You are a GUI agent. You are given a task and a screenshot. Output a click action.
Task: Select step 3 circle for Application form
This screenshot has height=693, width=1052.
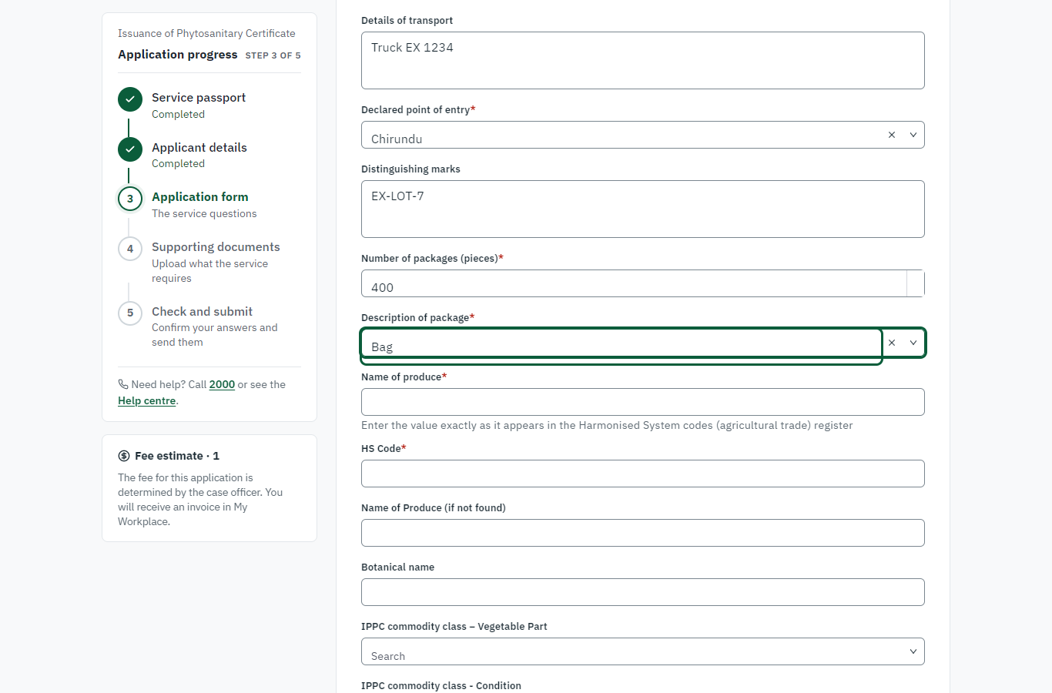click(130, 199)
